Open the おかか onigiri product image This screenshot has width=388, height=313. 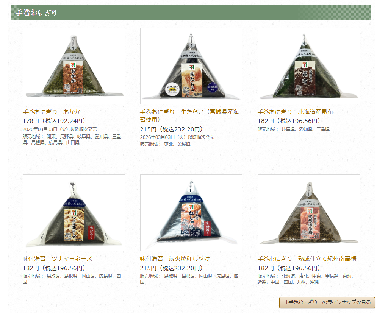[x=74, y=66]
